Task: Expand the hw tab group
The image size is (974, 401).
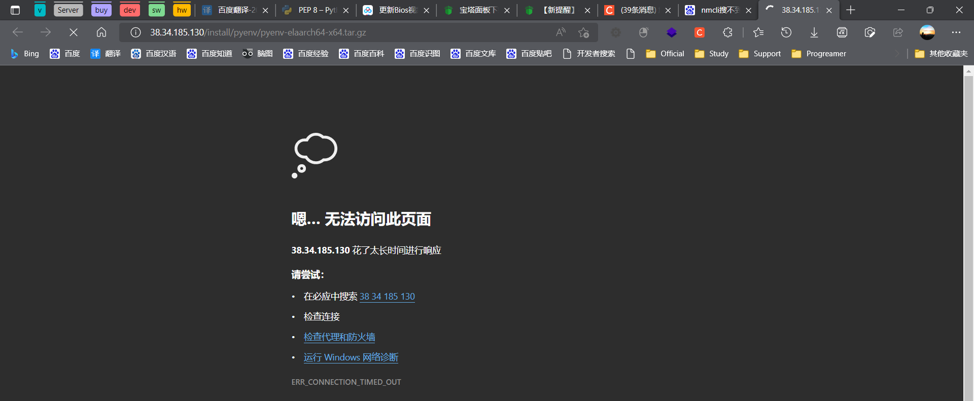Action: (182, 10)
